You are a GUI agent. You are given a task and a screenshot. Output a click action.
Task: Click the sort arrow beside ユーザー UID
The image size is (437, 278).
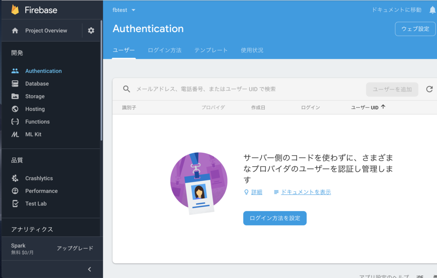(383, 107)
